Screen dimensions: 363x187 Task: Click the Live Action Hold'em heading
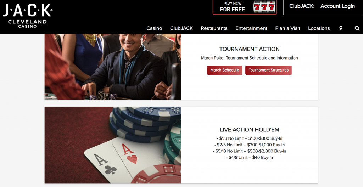(250, 130)
